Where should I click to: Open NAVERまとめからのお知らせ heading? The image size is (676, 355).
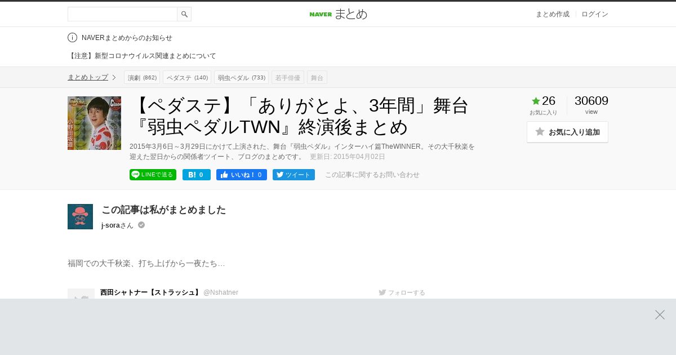[127, 38]
